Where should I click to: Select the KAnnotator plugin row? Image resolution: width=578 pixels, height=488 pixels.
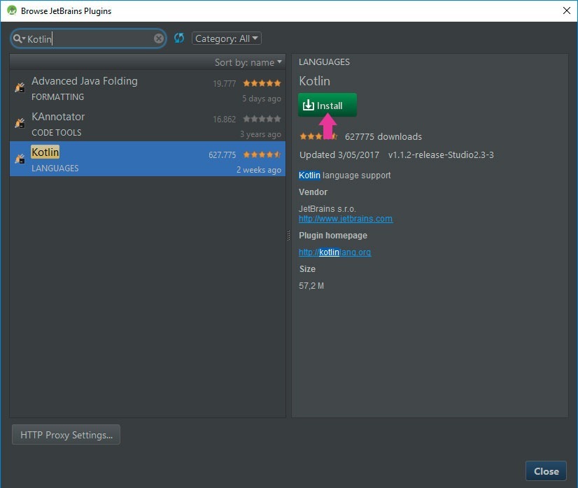point(148,124)
